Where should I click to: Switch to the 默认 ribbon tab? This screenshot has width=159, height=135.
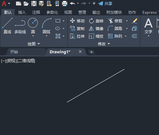click(x=8, y=12)
